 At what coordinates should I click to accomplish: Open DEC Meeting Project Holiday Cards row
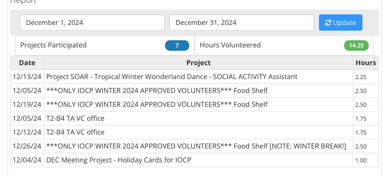[x=119, y=160]
